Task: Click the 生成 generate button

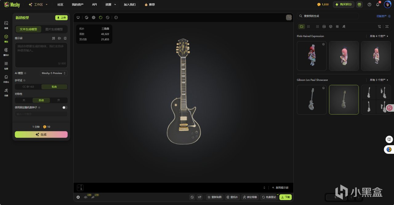Action: click(41, 134)
